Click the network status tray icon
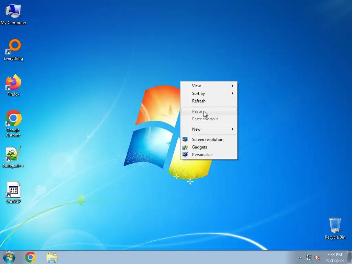This screenshot has height=264, width=352. tap(309, 257)
